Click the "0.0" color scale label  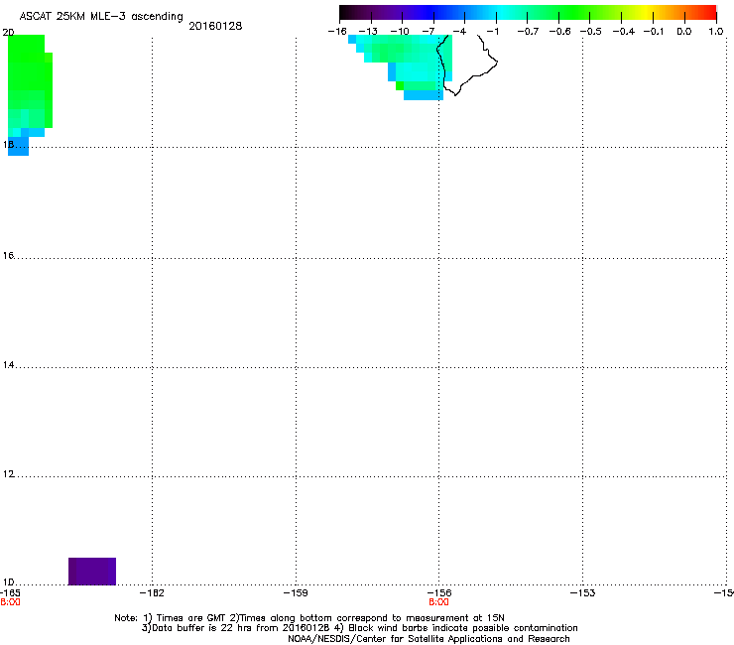[684, 32]
